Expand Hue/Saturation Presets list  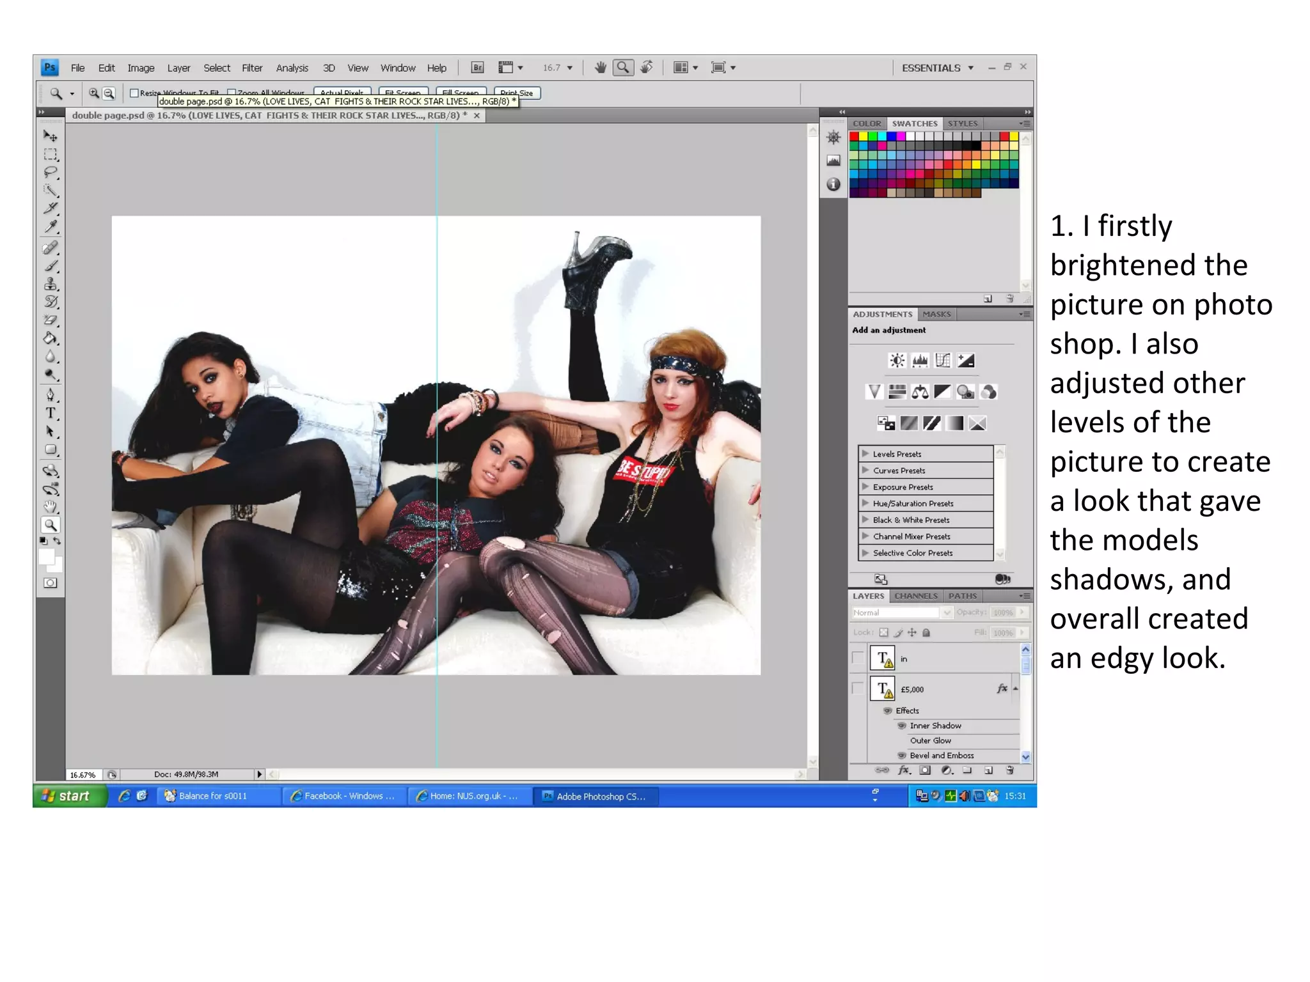point(865,503)
